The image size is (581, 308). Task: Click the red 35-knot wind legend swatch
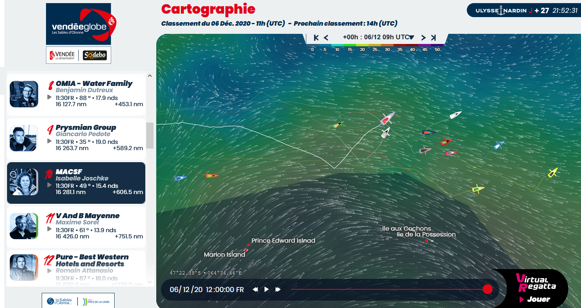click(399, 45)
